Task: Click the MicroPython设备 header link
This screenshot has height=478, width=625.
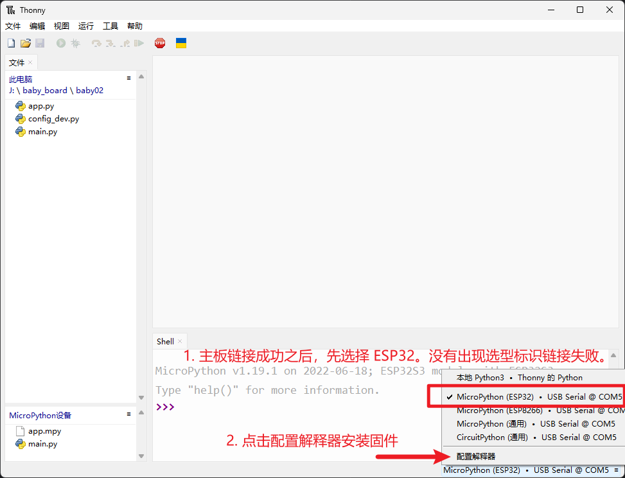Action: 40,416
